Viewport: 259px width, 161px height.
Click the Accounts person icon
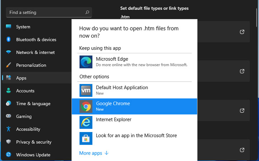pyautogui.click(x=8, y=91)
